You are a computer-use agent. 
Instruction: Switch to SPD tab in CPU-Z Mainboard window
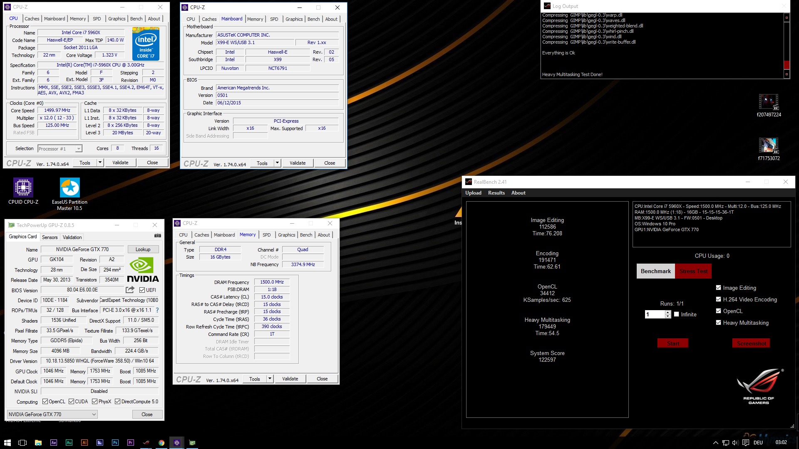click(274, 19)
